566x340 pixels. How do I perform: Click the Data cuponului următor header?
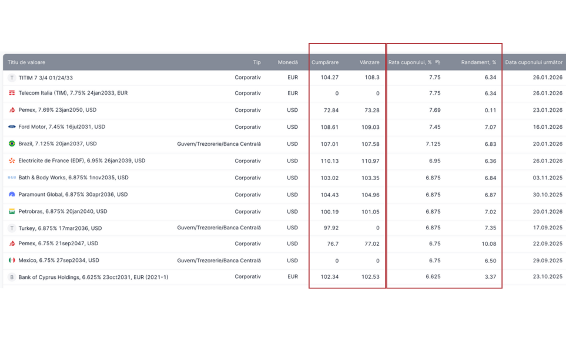[x=533, y=62]
